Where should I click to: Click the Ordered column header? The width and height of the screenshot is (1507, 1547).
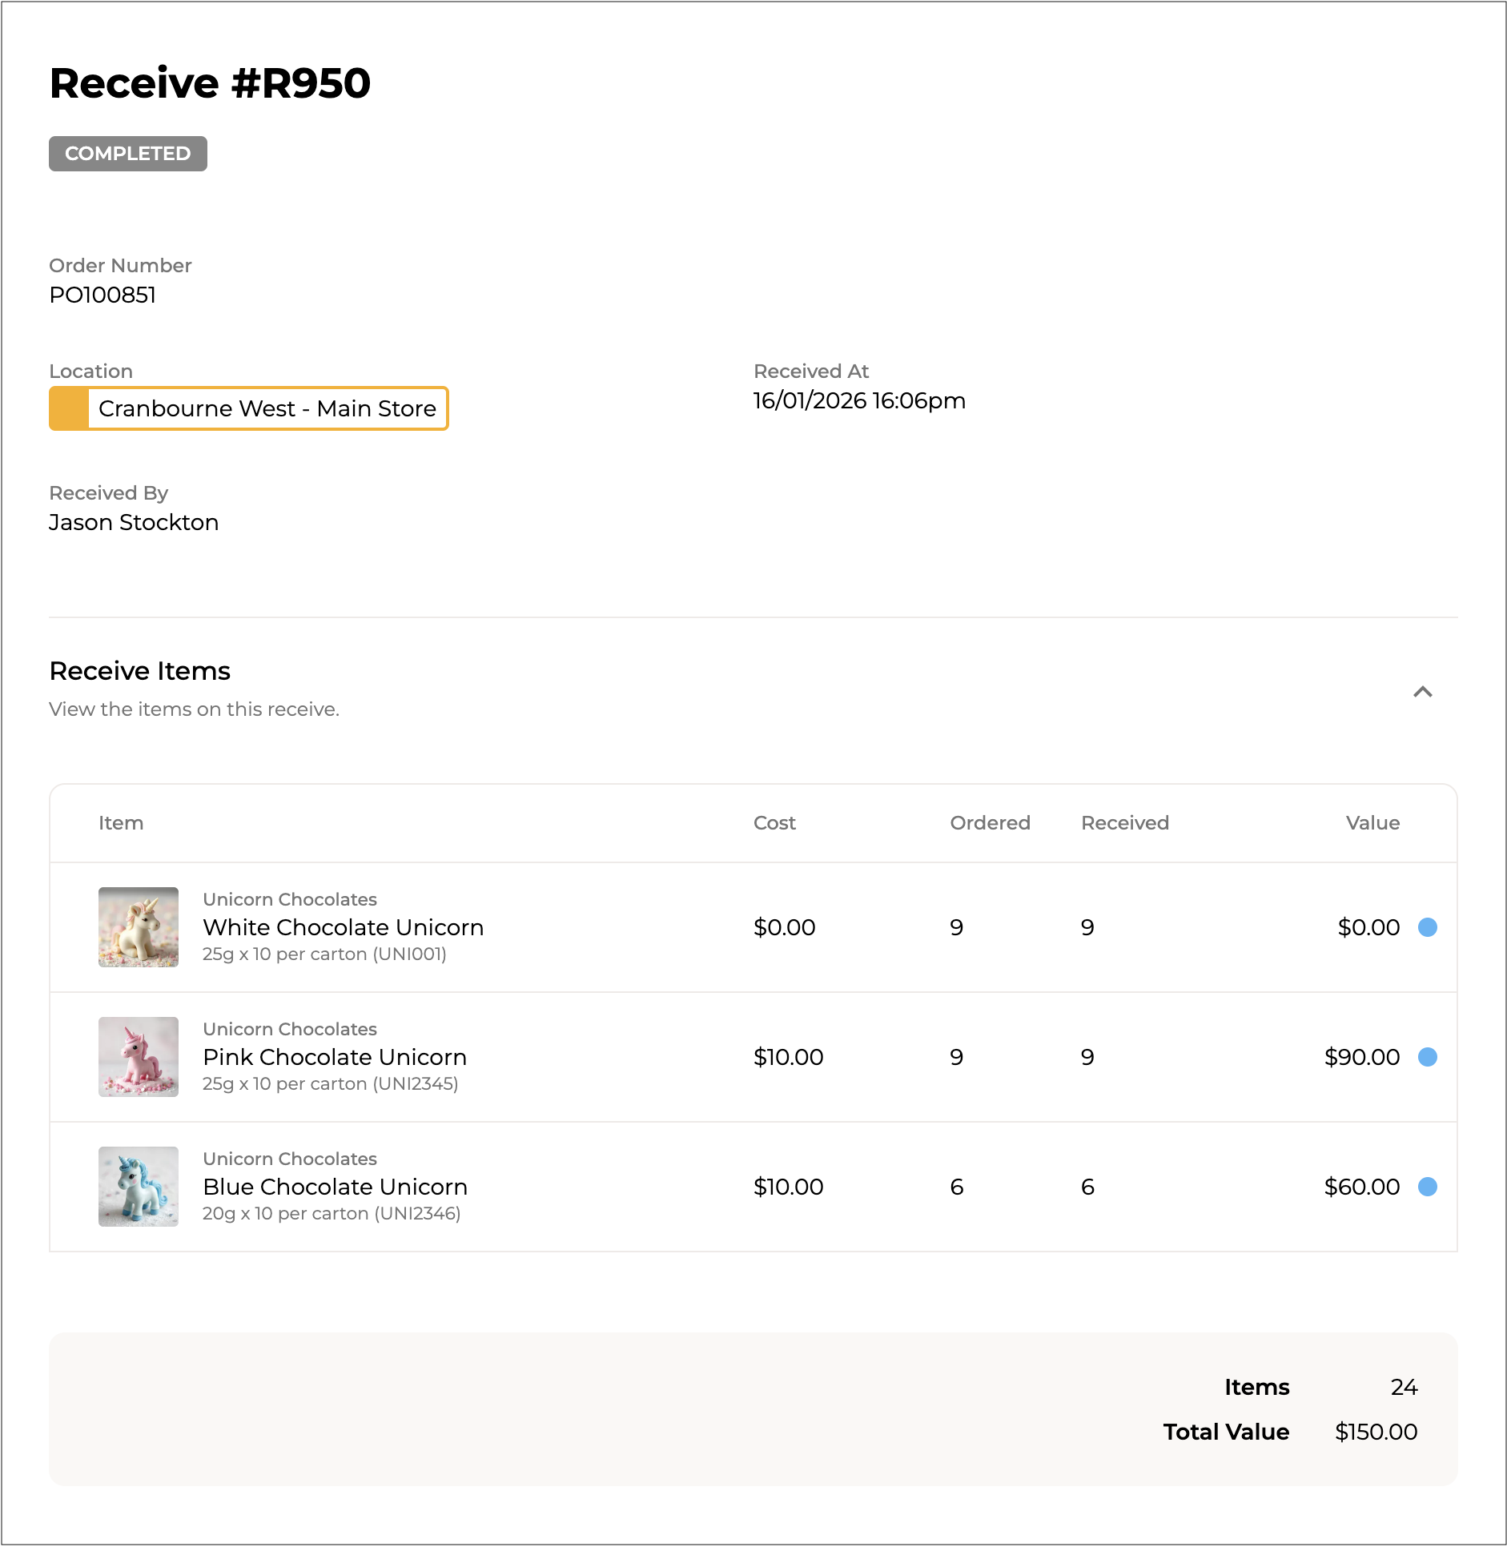(x=990, y=823)
